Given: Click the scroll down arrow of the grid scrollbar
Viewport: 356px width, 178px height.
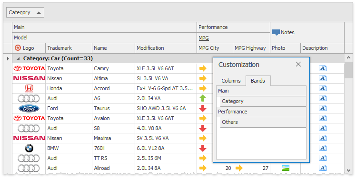Looking at the screenshot, I should click(x=349, y=170).
